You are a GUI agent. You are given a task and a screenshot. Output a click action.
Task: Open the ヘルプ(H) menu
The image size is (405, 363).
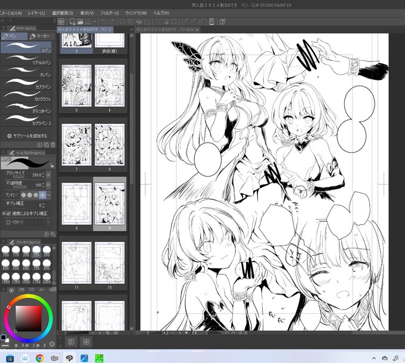pos(161,13)
